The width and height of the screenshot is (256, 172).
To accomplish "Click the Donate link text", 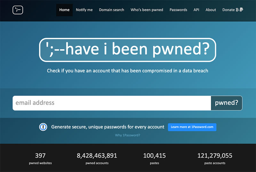I will (x=228, y=10).
